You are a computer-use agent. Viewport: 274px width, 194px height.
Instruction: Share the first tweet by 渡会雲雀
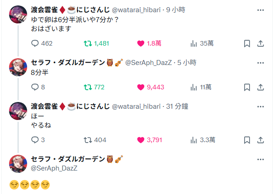click(260, 43)
